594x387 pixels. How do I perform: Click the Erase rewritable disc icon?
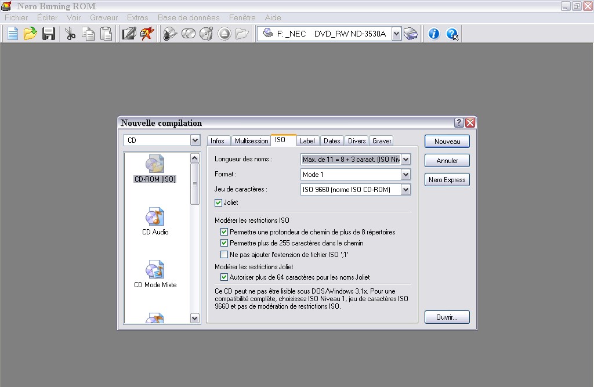[x=207, y=34]
